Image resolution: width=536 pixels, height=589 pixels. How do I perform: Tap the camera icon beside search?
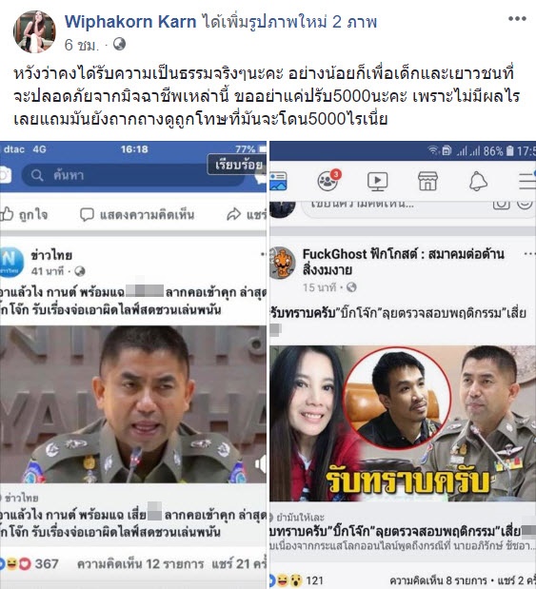(x=6, y=175)
